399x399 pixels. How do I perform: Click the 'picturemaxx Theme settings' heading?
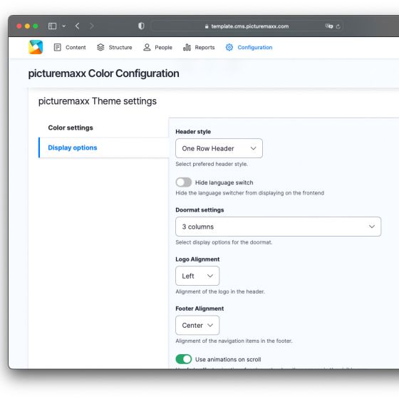pos(98,101)
